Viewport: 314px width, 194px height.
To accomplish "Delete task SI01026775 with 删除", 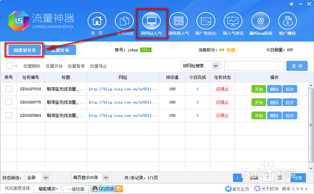I will click(275, 102).
